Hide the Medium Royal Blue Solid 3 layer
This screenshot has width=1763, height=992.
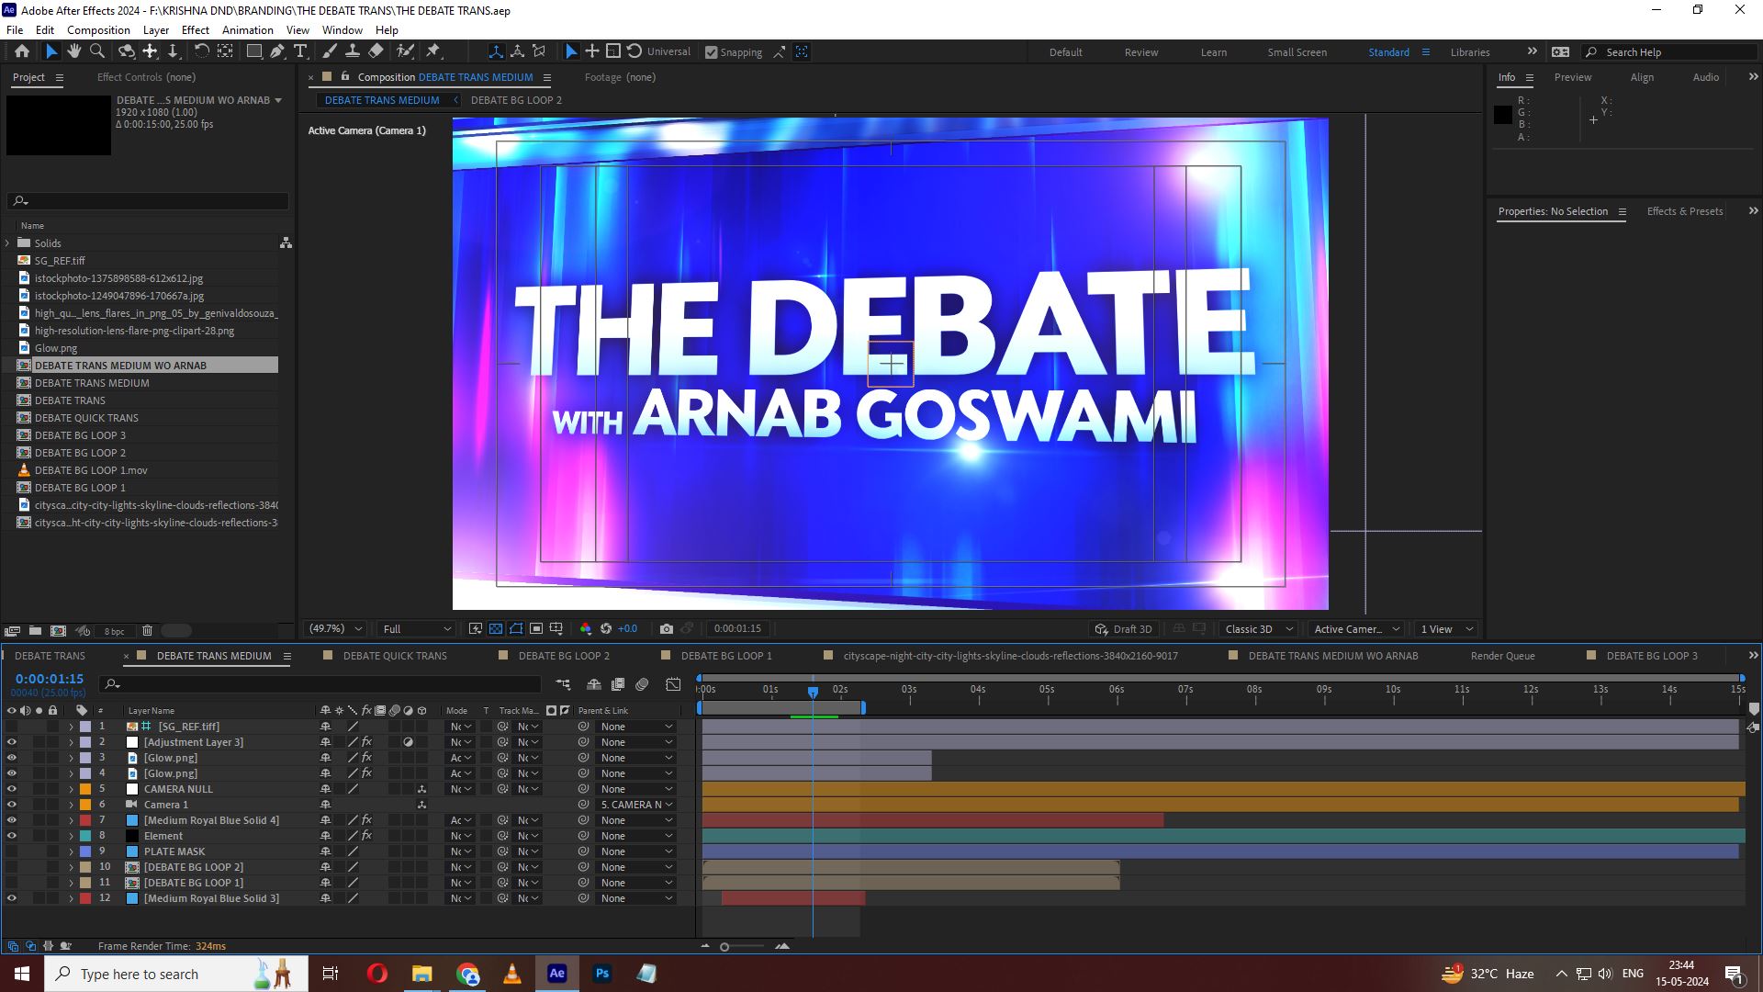[x=12, y=898]
